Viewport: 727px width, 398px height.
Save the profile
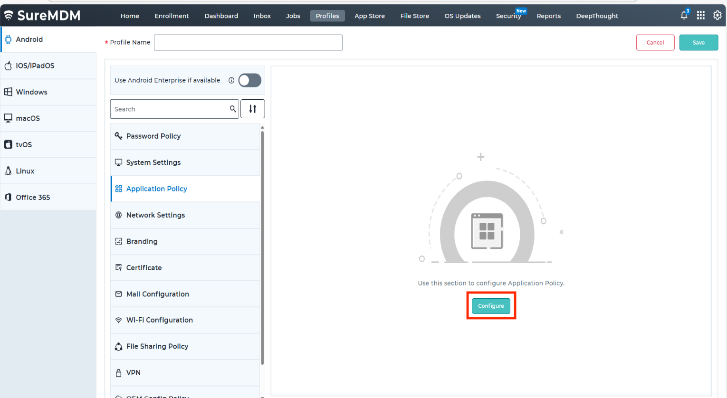[x=698, y=43]
